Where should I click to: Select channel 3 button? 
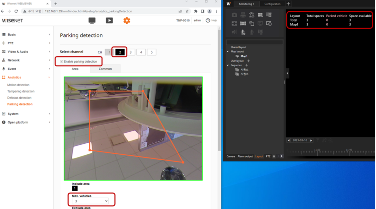[130, 52]
